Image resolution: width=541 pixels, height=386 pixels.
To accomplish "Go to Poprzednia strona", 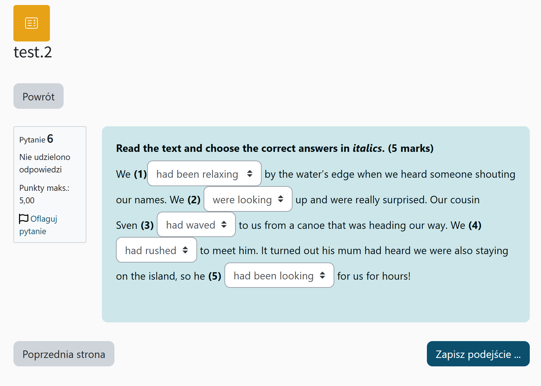I will click(64, 354).
